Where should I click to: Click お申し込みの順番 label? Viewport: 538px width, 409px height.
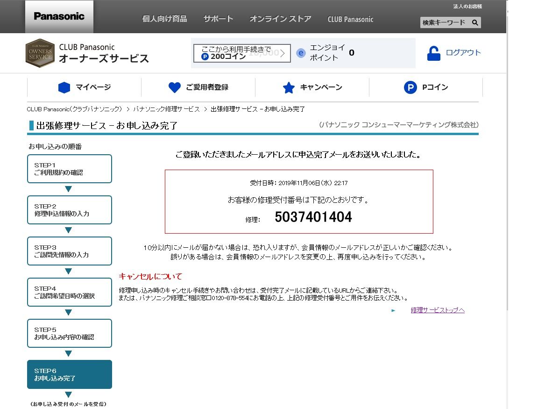pos(55,147)
